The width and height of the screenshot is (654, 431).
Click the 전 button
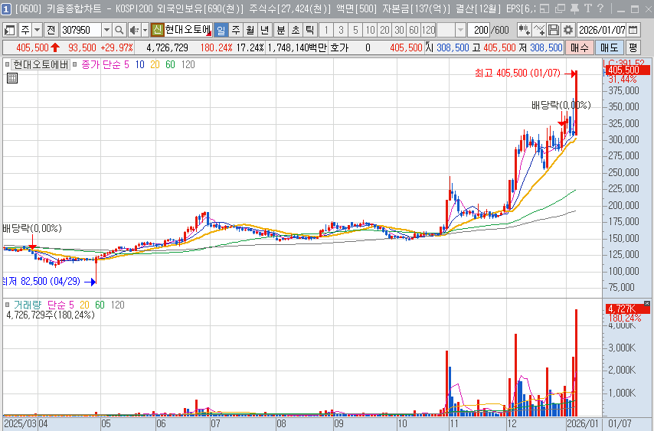[x=51, y=30]
